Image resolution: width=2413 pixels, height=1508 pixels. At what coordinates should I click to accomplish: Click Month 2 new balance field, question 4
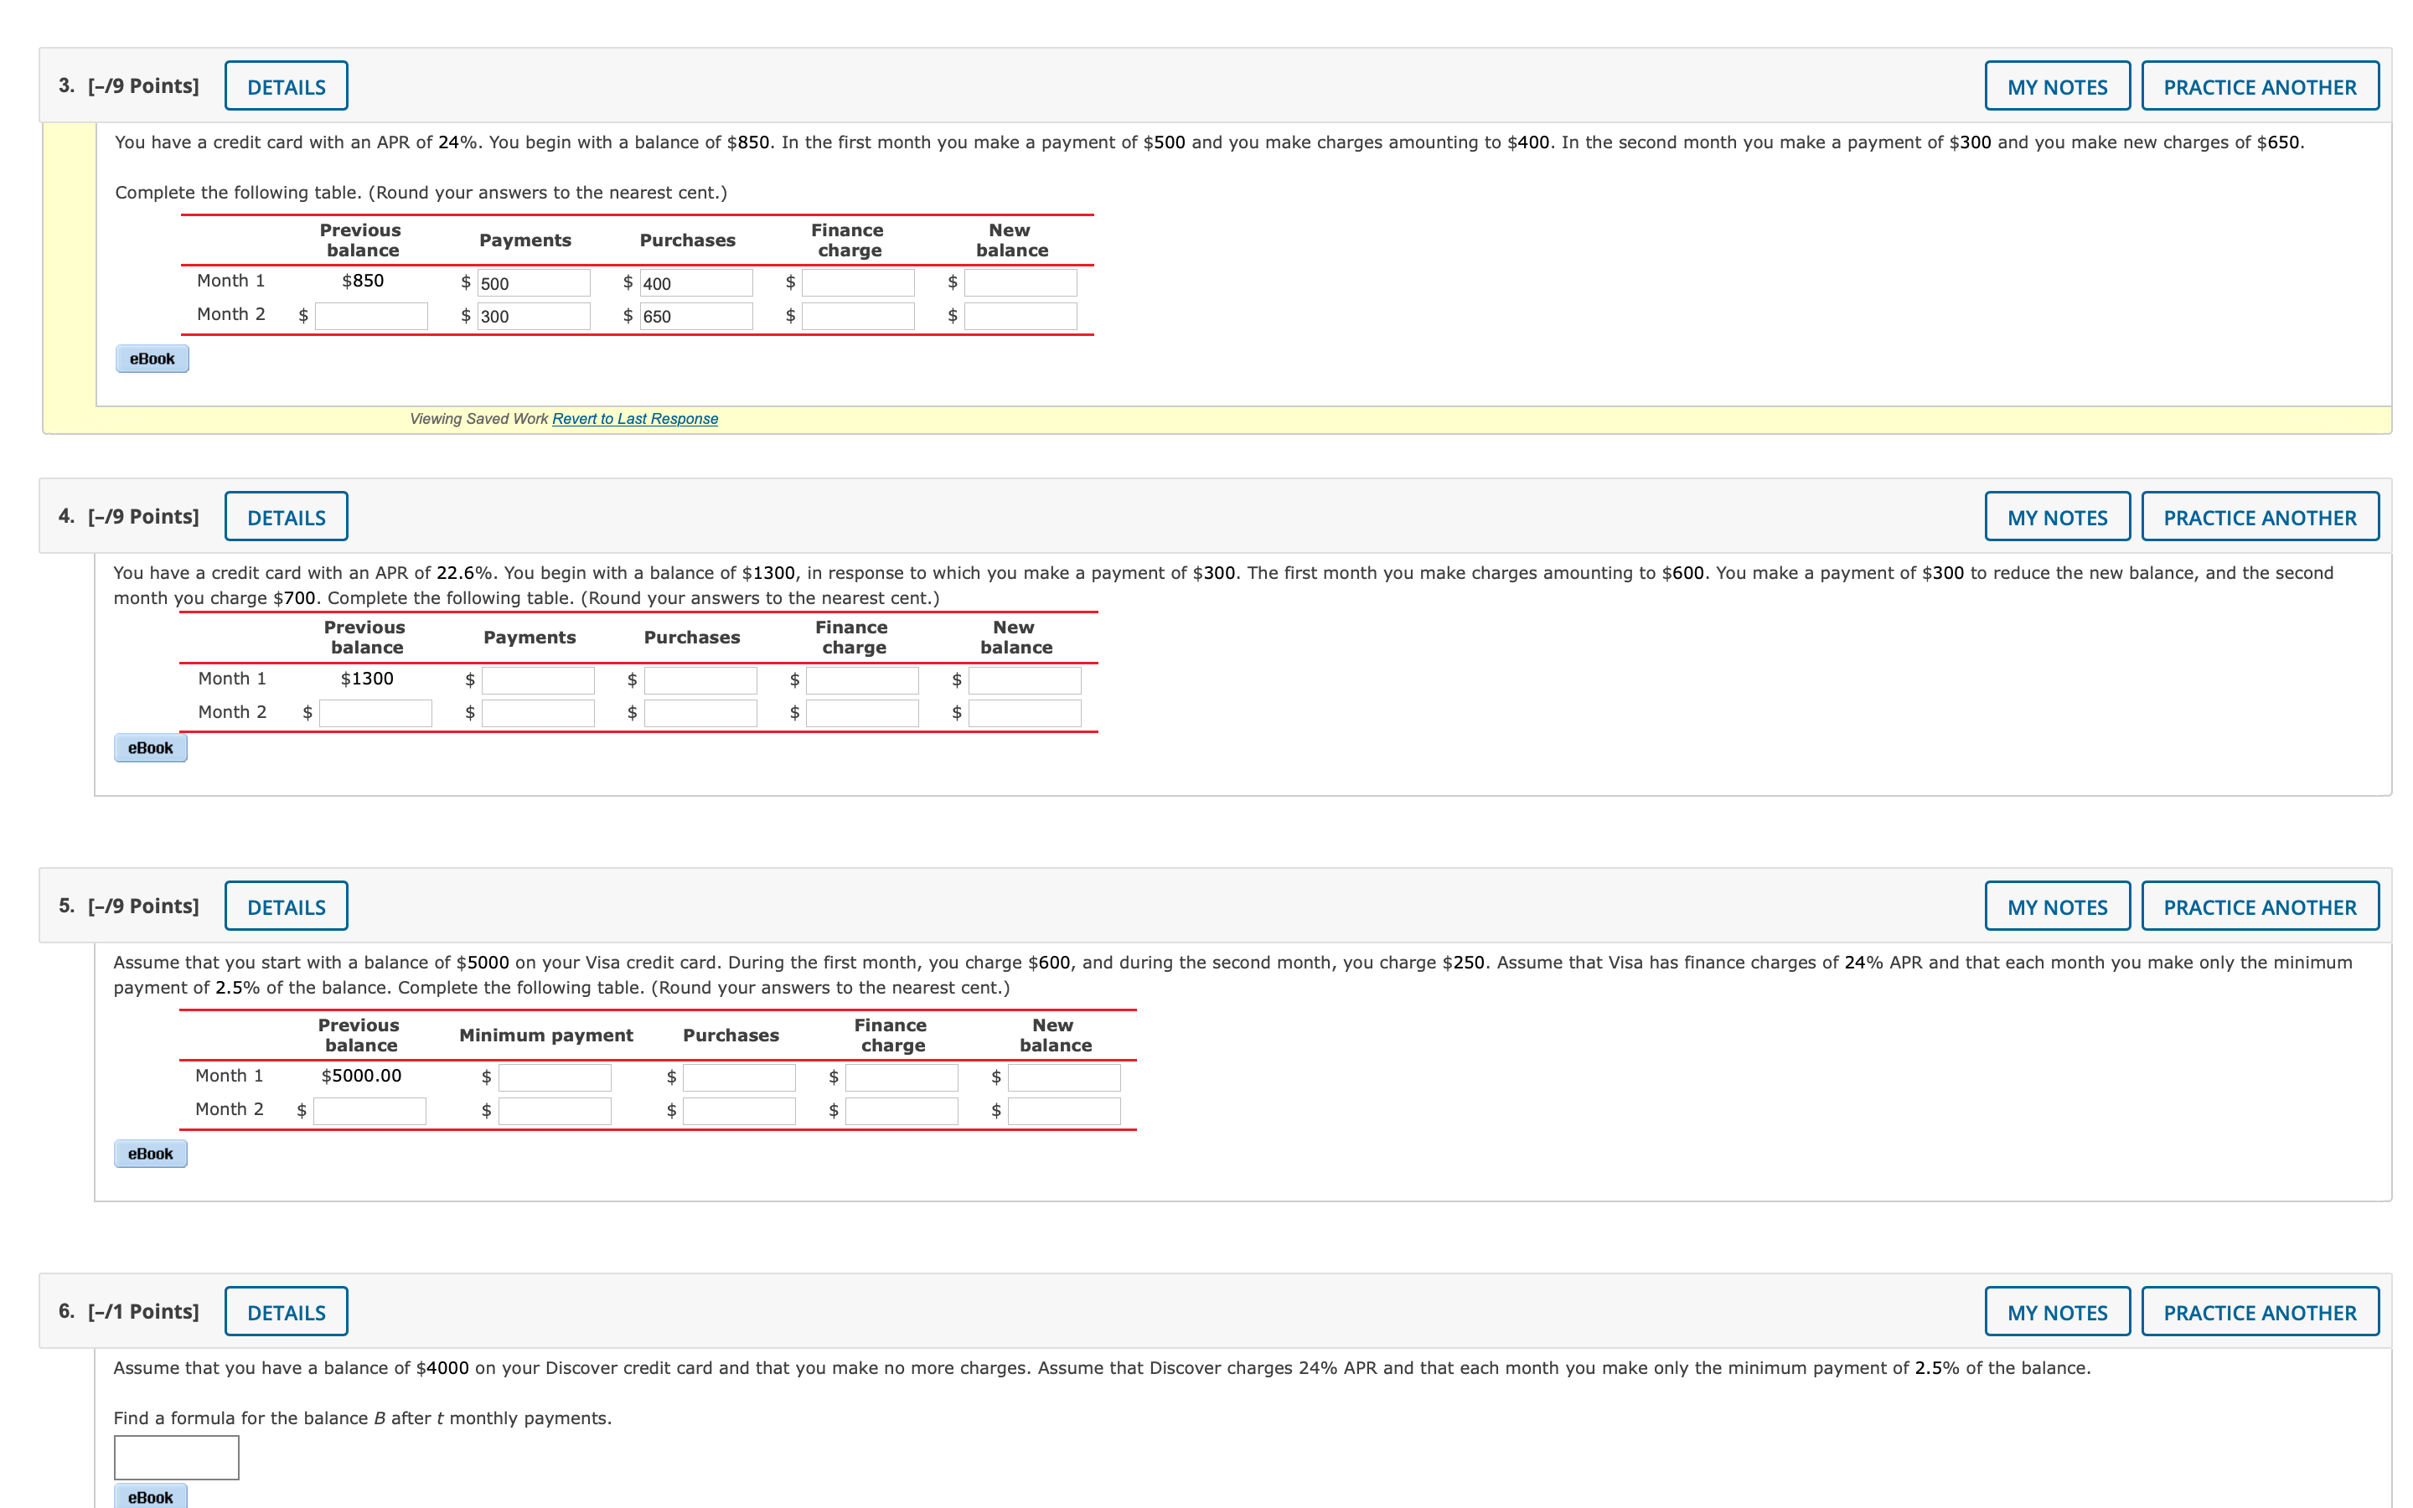point(1024,713)
